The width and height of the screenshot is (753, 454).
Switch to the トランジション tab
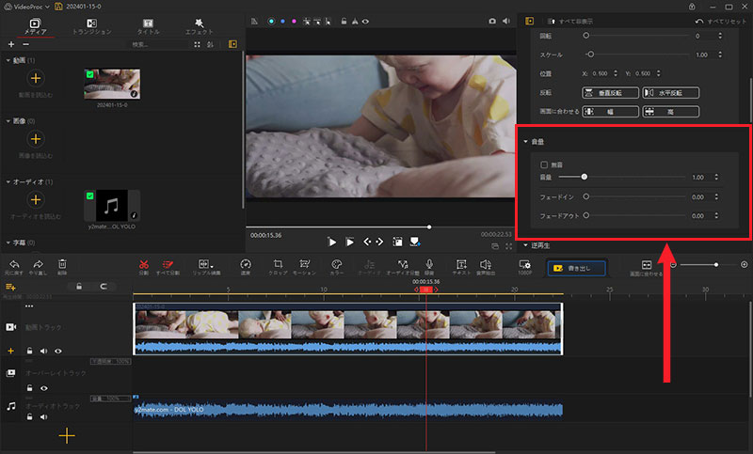click(91, 26)
